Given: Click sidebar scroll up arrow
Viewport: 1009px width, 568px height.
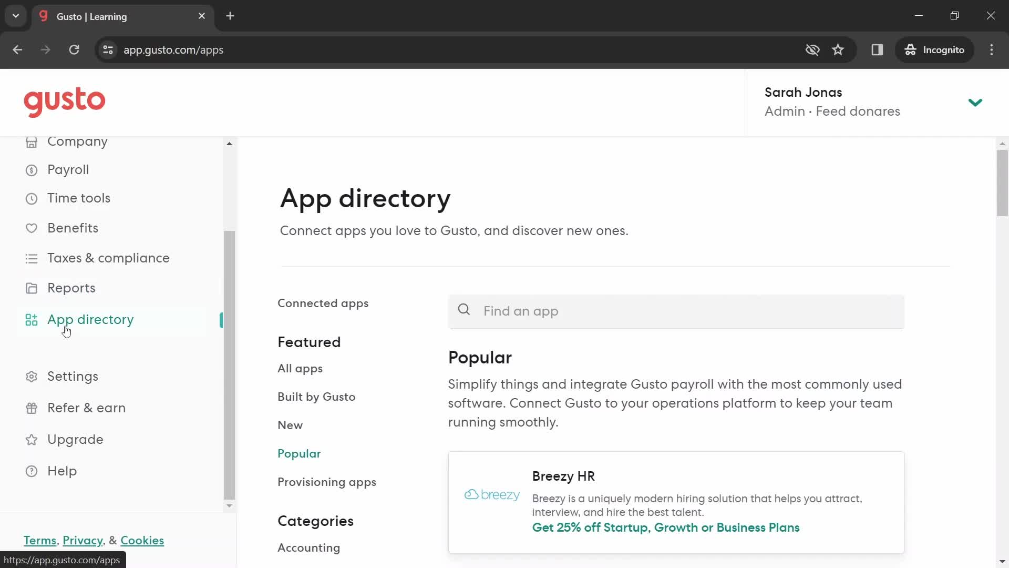Looking at the screenshot, I should pos(229,144).
